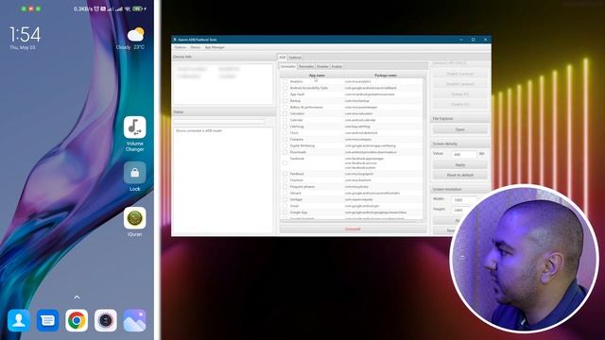Tap the cloudy weather widget icon
The width and height of the screenshot is (605, 340).
pos(136,35)
